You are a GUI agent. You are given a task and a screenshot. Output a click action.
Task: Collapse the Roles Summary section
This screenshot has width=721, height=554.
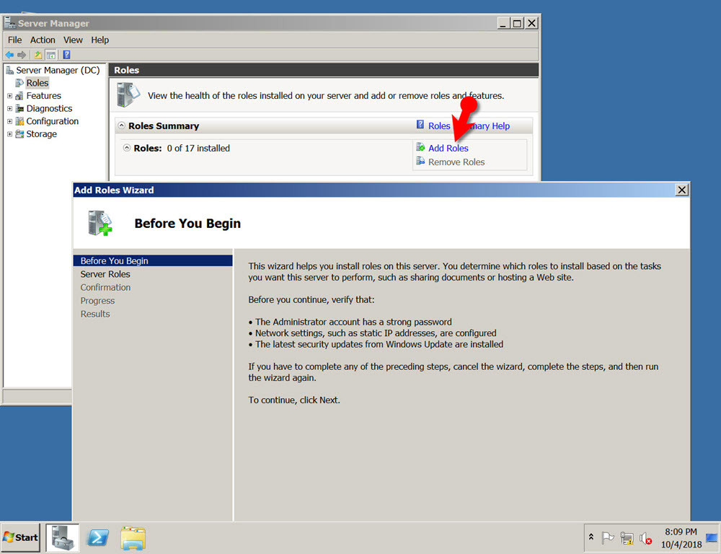[x=121, y=126]
